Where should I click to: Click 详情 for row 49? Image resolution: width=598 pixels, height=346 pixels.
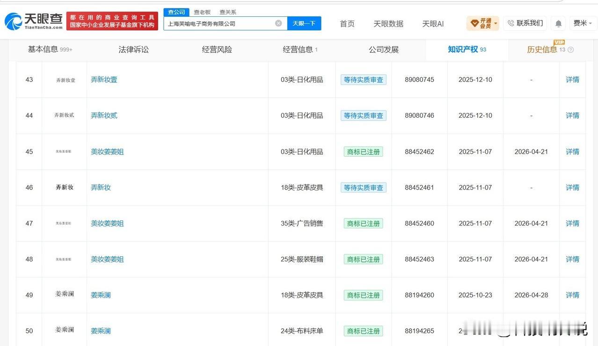pos(573,295)
